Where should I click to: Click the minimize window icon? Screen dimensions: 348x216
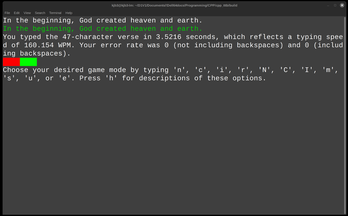(x=328, y=5)
